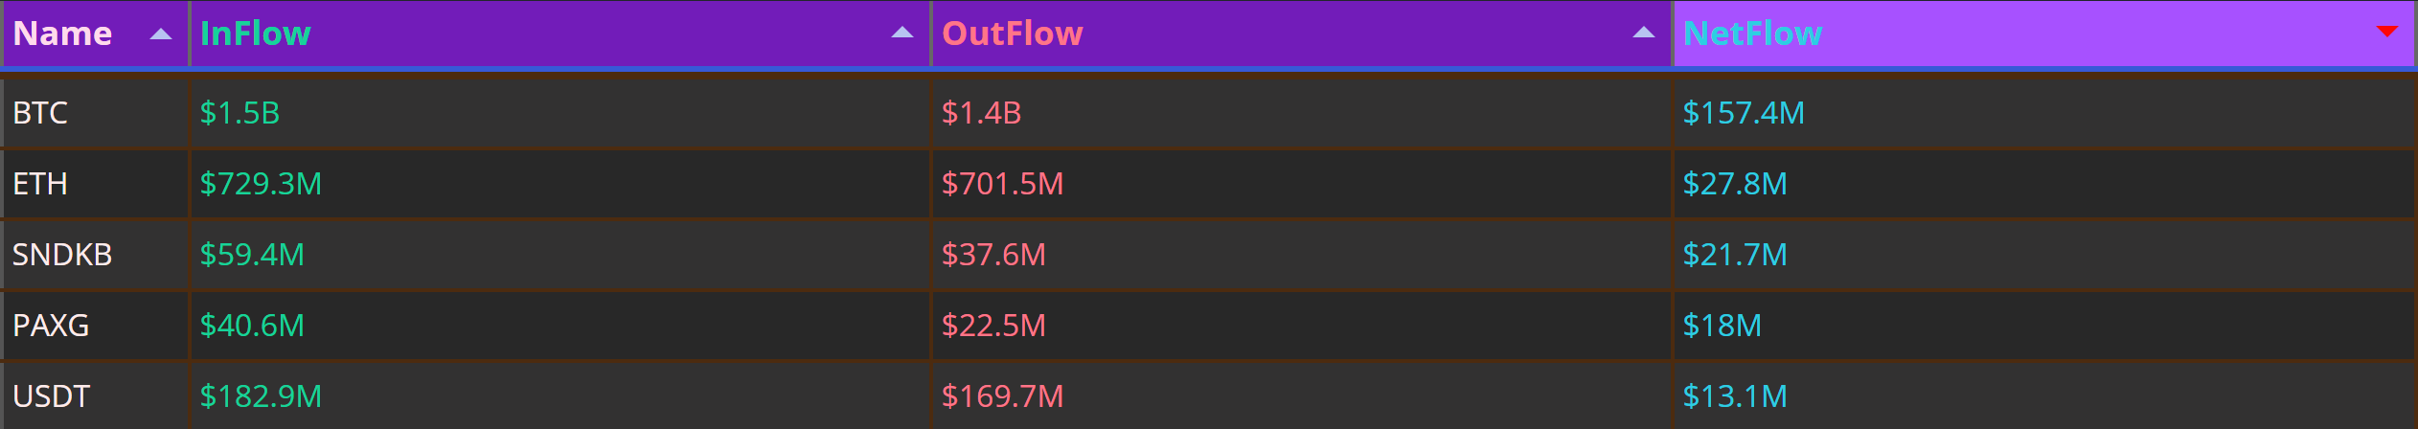The height and width of the screenshot is (429, 2418).
Task: Click ETH outflow value $701.5M
Action: point(1002,184)
